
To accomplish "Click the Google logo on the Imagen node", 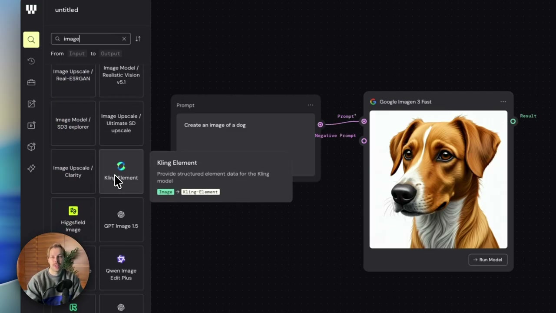I will click(373, 102).
